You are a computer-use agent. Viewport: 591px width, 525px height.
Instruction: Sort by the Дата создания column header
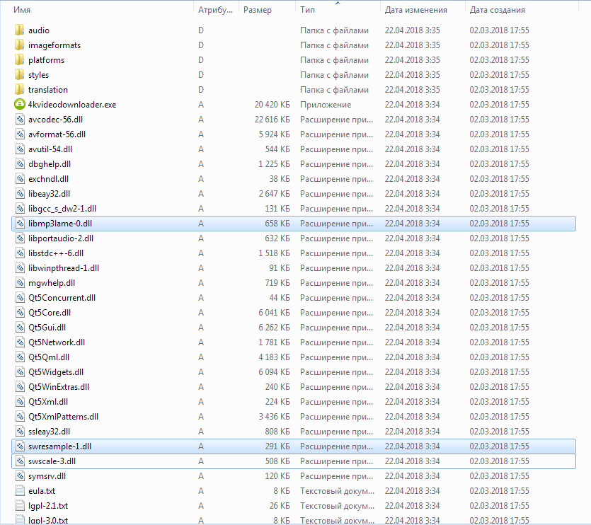[x=497, y=10]
